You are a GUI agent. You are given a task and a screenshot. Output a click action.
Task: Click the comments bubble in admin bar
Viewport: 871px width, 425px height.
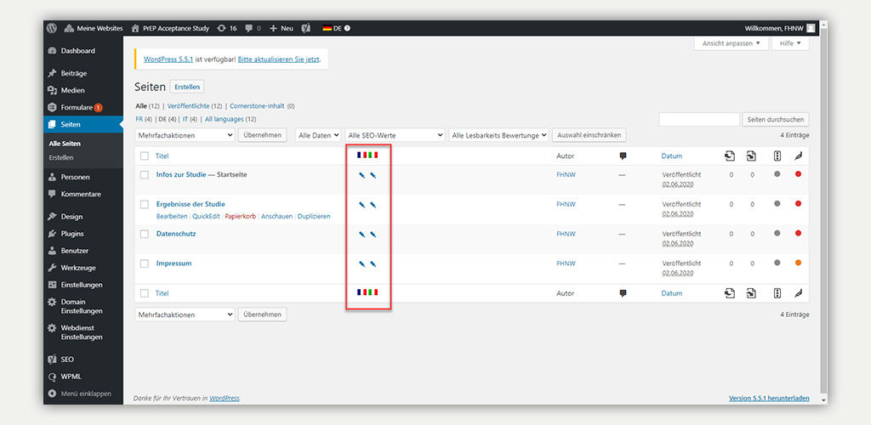(x=252, y=28)
